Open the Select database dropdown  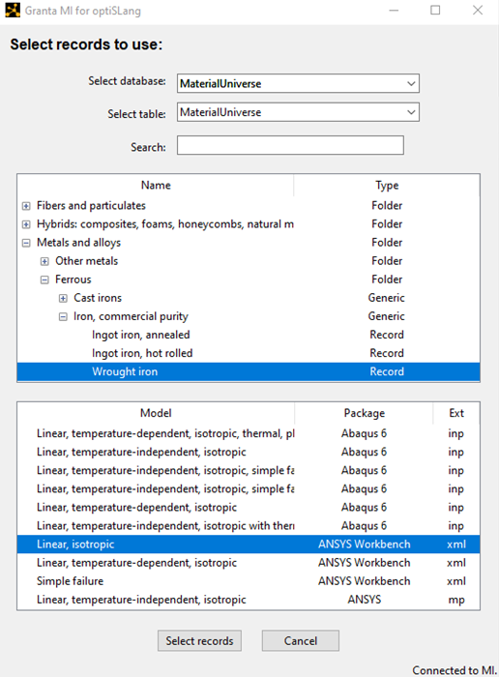[298, 83]
